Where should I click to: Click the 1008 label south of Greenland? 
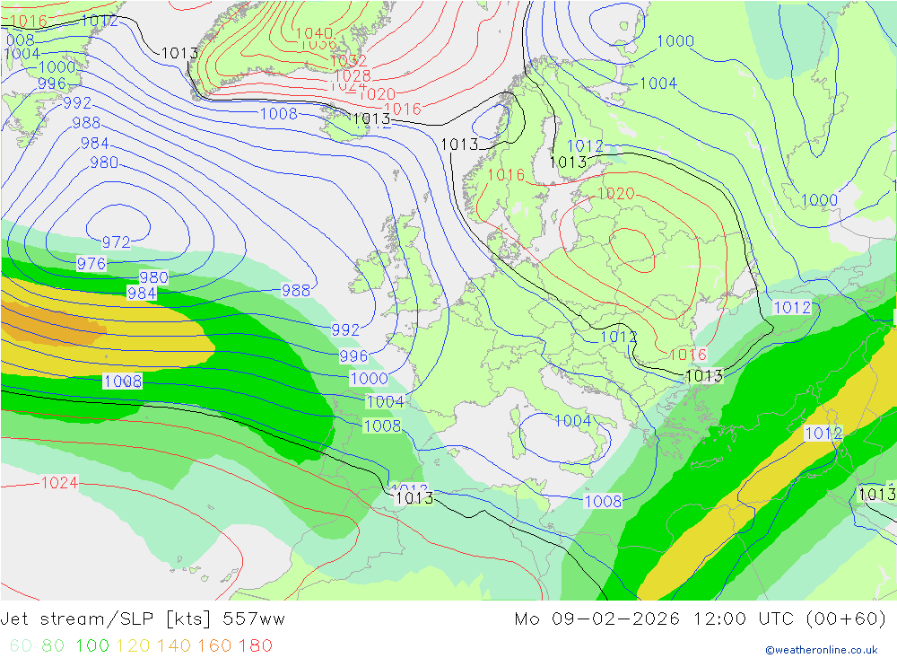click(x=279, y=114)
